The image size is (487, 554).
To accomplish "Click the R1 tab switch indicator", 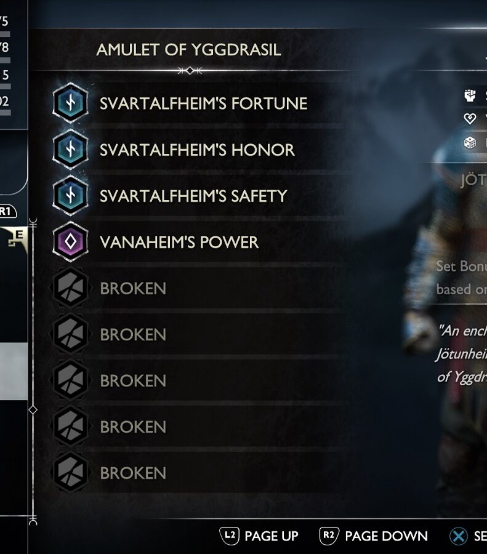I will (x=7, y=211).
